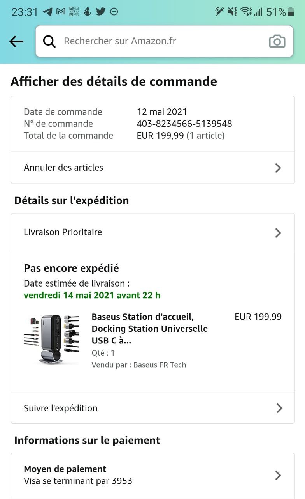Tap the QR code notification icon
Screen dimensions: 305x499
(74, 12)
